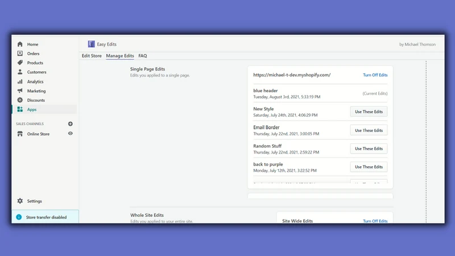The image size is (455, 256).
Task: Click the Customers person icon
Action: 20,72
